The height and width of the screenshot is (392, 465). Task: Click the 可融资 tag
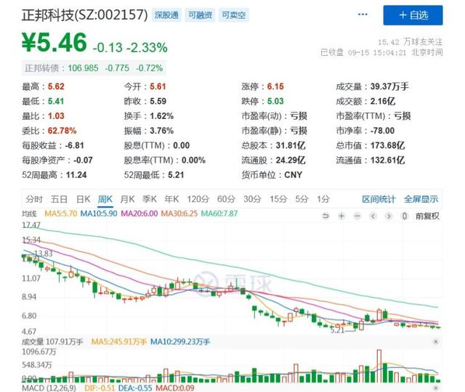201,15
